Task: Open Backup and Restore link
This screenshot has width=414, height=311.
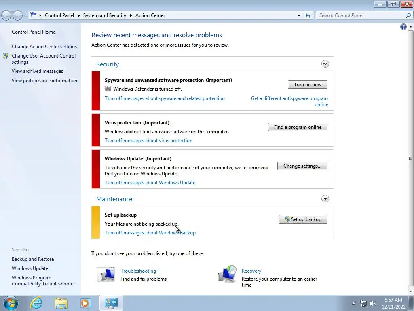Action: coord(33,259)
